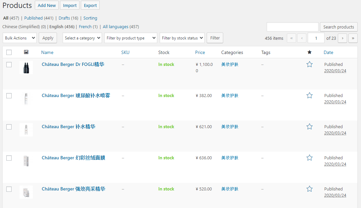Jump to last page arrow

[x=353, y=38]
